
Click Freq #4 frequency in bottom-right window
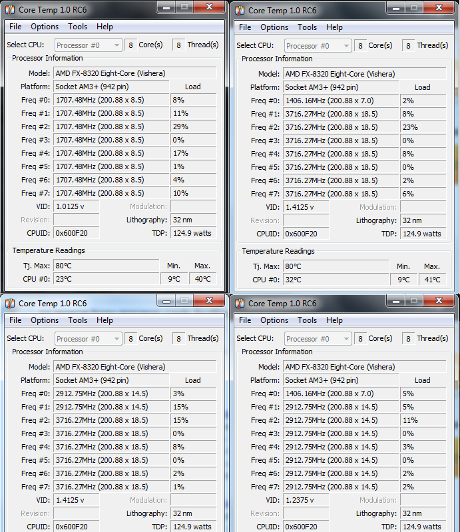[x=341, y=447]
